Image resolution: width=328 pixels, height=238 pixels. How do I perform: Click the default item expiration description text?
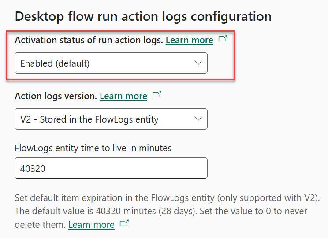167,198
